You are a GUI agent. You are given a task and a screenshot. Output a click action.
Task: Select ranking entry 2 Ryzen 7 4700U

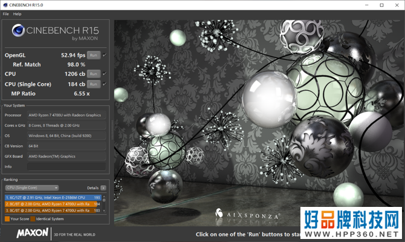(53, 204)
